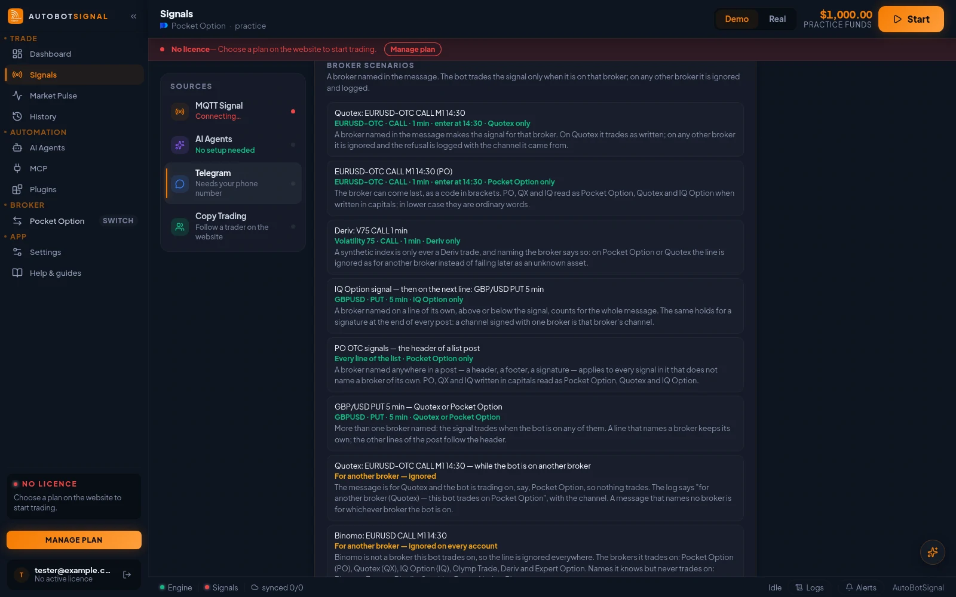Viewport: 956px width, 597px height.
Task: Open the Dashboard page
Action: tap(74, 54)
